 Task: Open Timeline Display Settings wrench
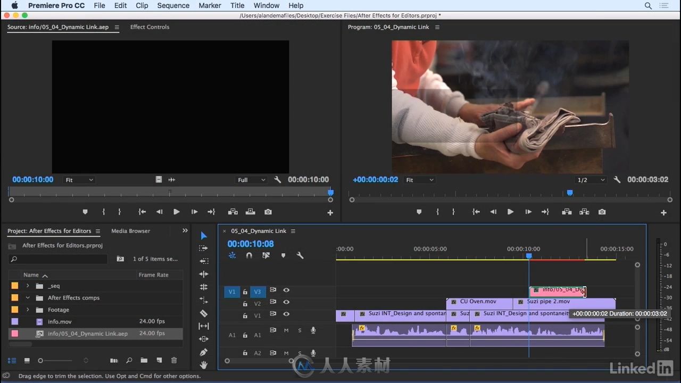(x=300, y=255)
